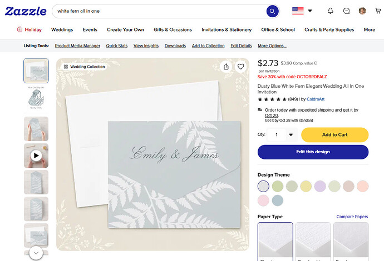Open the Quick Stats listing tool

[116, 46]
